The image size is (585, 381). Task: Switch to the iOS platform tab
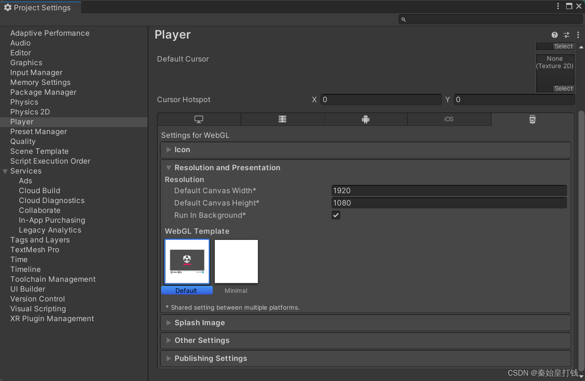tap(449, 119)
